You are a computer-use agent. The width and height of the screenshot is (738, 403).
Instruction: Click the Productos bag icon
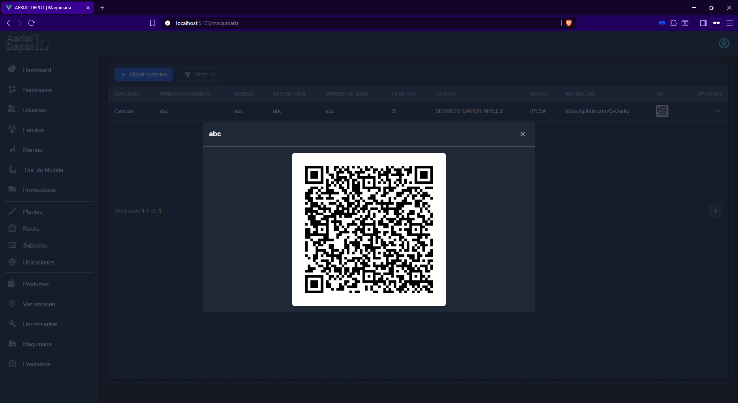[x=11, y=283]
